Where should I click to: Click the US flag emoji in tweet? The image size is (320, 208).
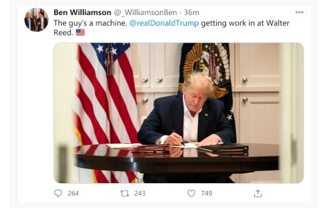click(x=80, y=33)
